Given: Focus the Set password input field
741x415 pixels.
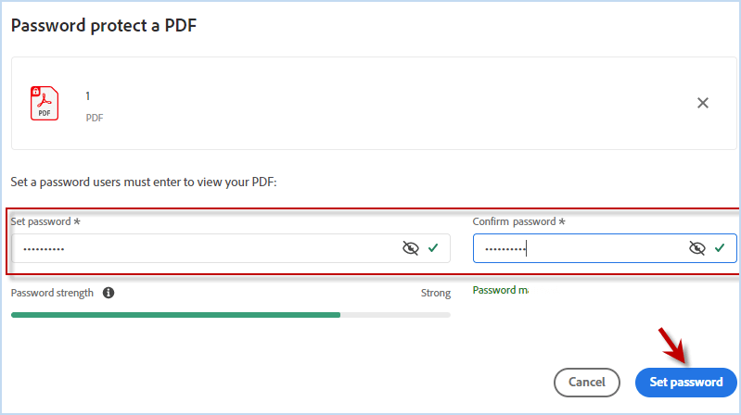Looking at the screenshot, I should (204, 248).
